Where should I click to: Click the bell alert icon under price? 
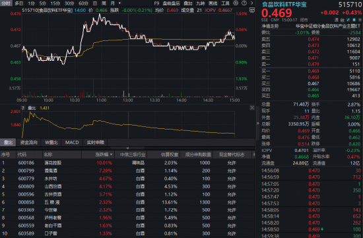pyautogui.click(x=354, y=20)
